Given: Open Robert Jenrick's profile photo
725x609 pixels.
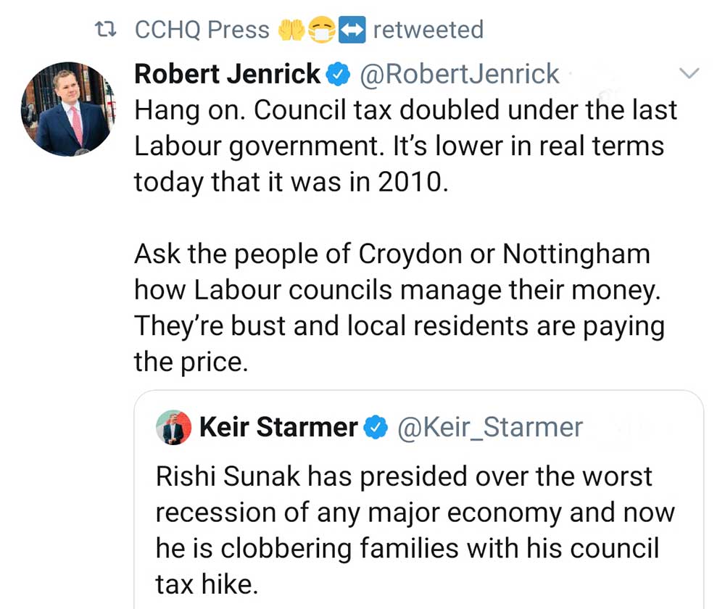Looking at the screenshot, I should (x=67, y=109).
